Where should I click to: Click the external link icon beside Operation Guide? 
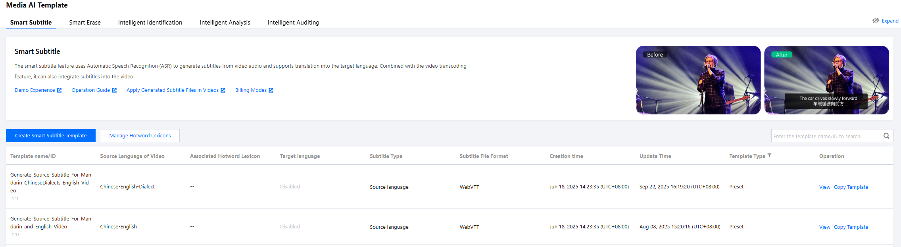click(x=114, y=90)
